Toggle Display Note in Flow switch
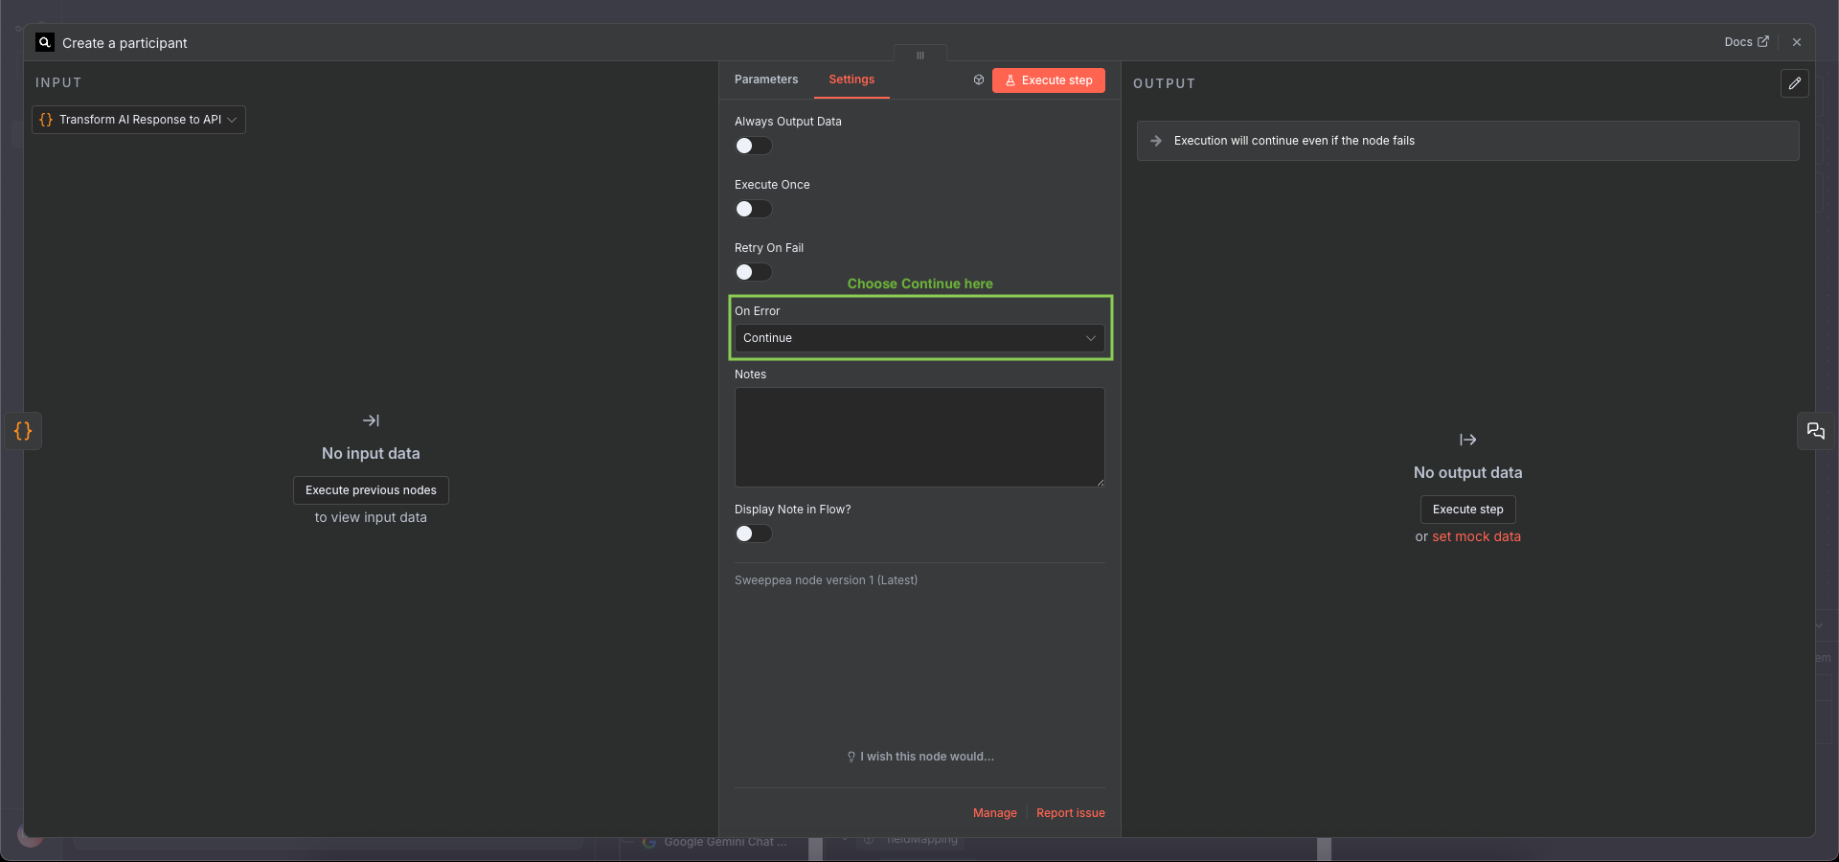The image size is (1839, 862). pos(754,533)
